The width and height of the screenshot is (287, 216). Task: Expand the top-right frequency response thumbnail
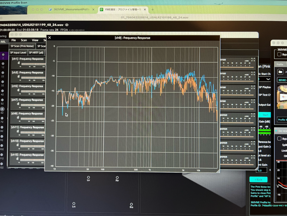(253, 59)
